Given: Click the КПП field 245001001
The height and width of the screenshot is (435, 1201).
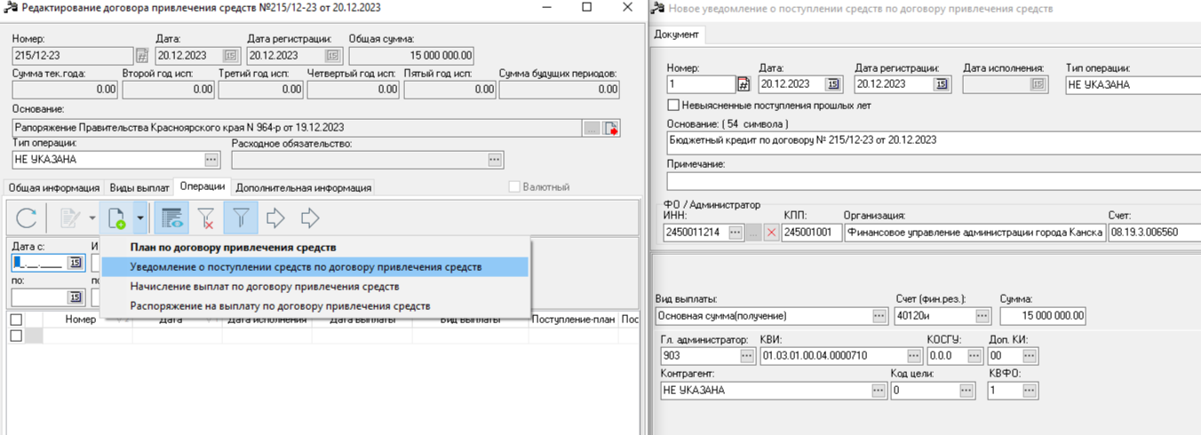Looking at the screenshot, I should click(x=811, y=233).
